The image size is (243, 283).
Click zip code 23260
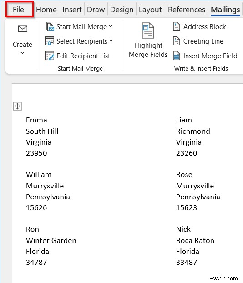point(187,153)
